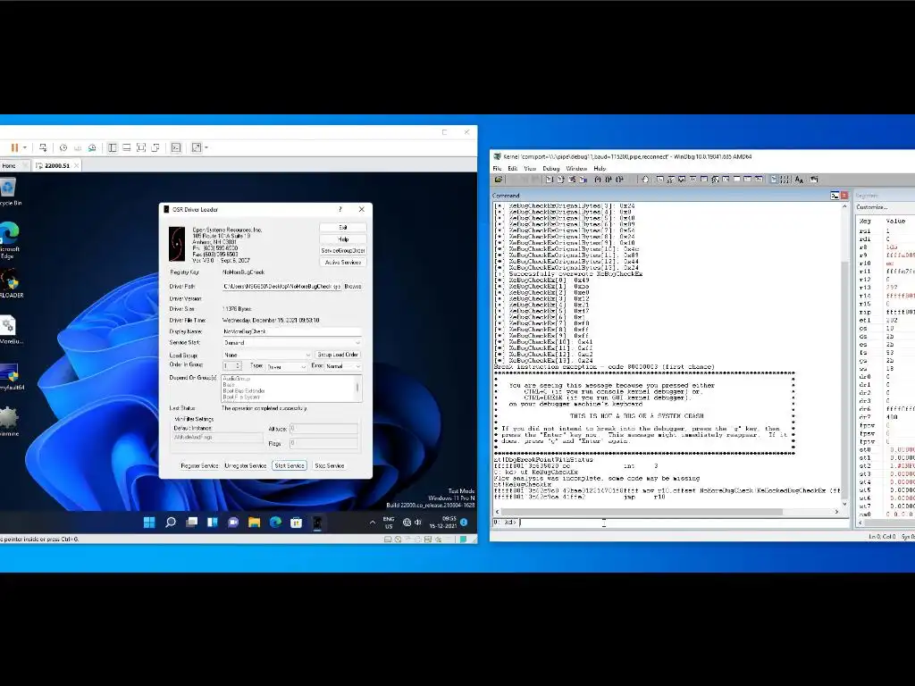
Task: Enter full screen mode in VMware
Action: pyautogui.click(x=141, y=147)
